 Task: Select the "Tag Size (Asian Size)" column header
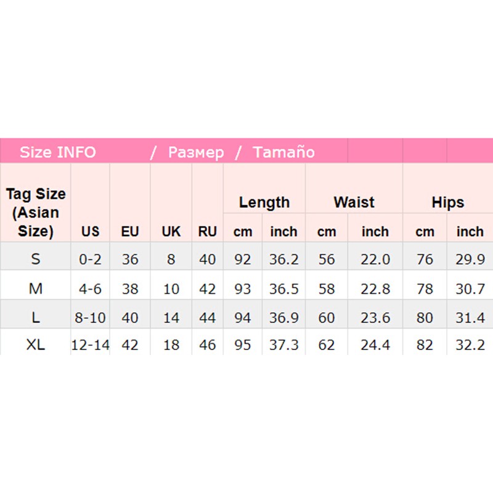36,213
